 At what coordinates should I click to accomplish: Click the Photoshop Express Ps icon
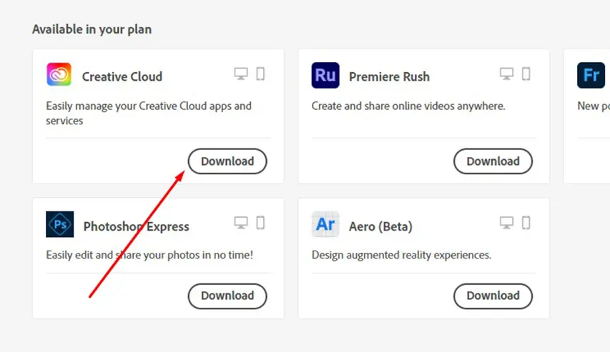pos(59,224)
